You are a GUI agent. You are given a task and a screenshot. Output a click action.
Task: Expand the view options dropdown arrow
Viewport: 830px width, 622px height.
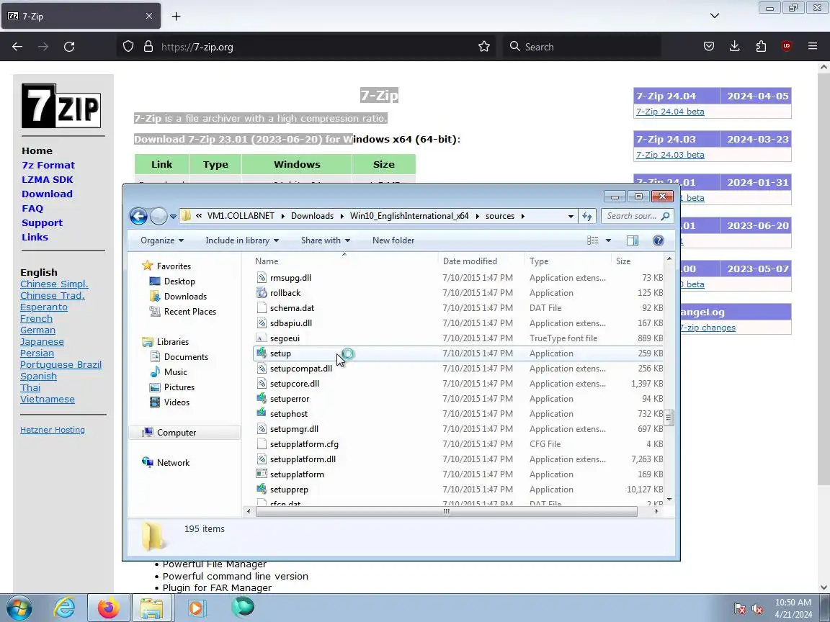[608, 240]
